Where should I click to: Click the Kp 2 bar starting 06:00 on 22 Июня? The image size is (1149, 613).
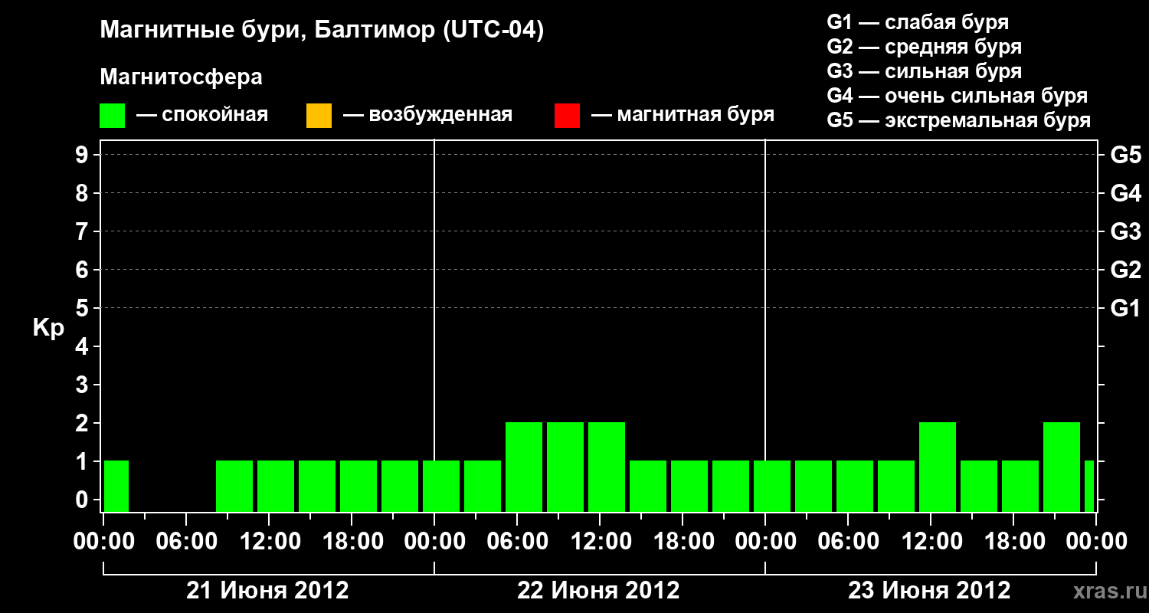click(524, 467)
